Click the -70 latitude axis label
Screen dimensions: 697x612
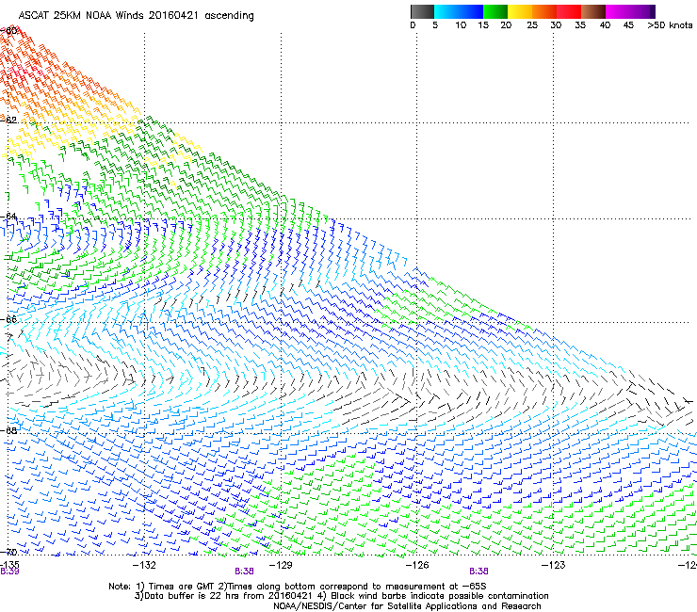point(8,552)
